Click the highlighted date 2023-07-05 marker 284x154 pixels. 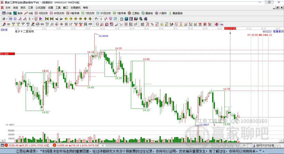pyautogui.click(x=230, y=29)
